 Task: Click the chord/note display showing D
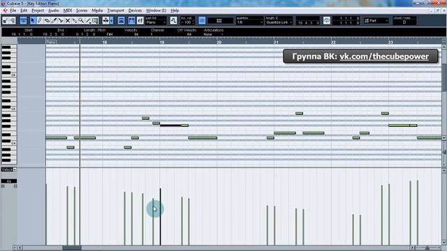coord(404,22)
